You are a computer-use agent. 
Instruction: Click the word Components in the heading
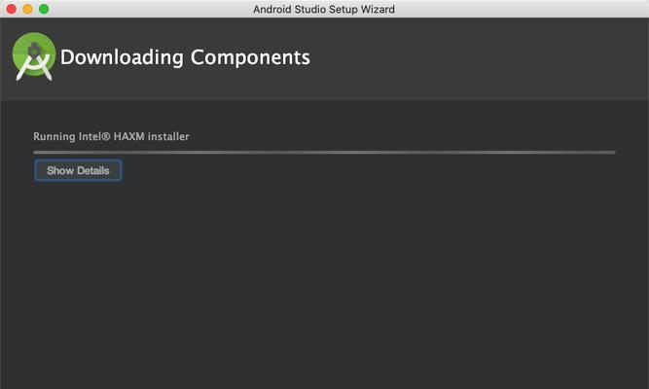[250, 57]
